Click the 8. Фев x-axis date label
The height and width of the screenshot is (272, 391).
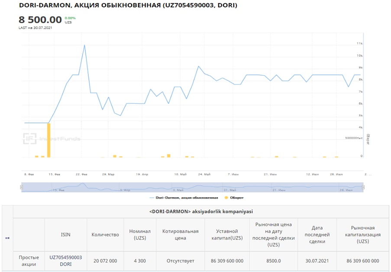(x=29, y=174)
